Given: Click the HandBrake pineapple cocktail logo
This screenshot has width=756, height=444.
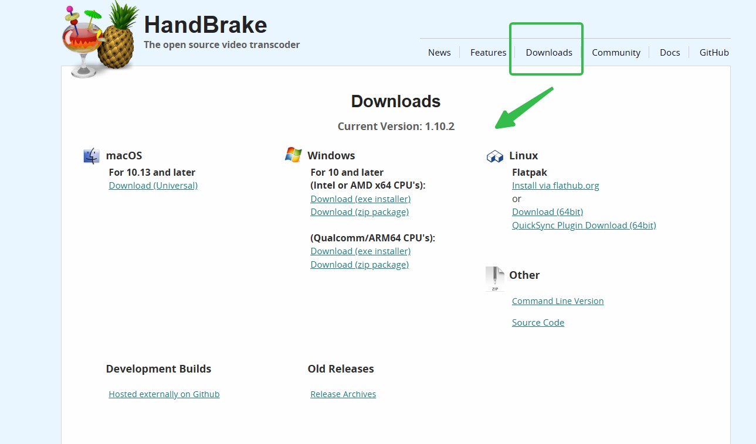Looking at the screenshot, I should coord(100,40).
